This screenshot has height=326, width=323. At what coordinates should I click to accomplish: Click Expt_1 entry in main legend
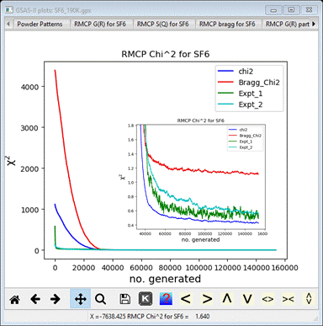[240, 94]
